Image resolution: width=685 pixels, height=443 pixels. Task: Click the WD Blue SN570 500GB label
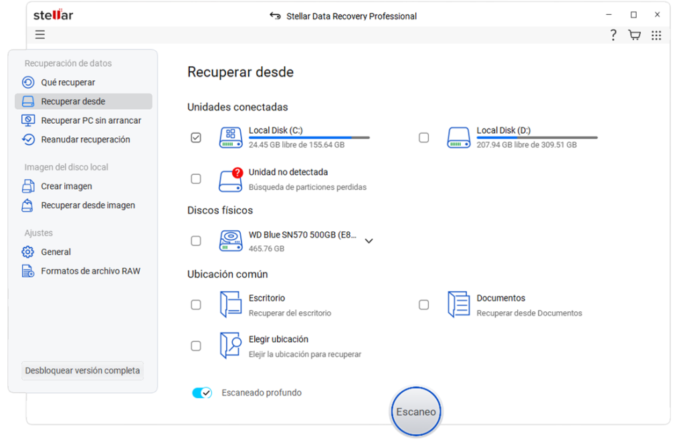tap(303, 235)
